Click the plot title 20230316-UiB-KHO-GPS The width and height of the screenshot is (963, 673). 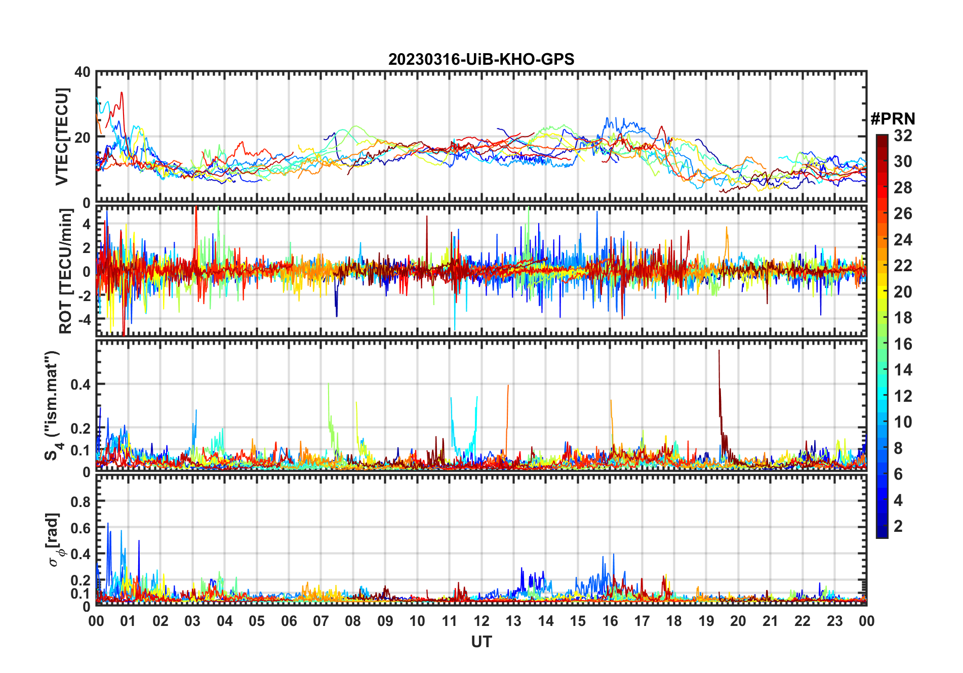tap(481, 60)
